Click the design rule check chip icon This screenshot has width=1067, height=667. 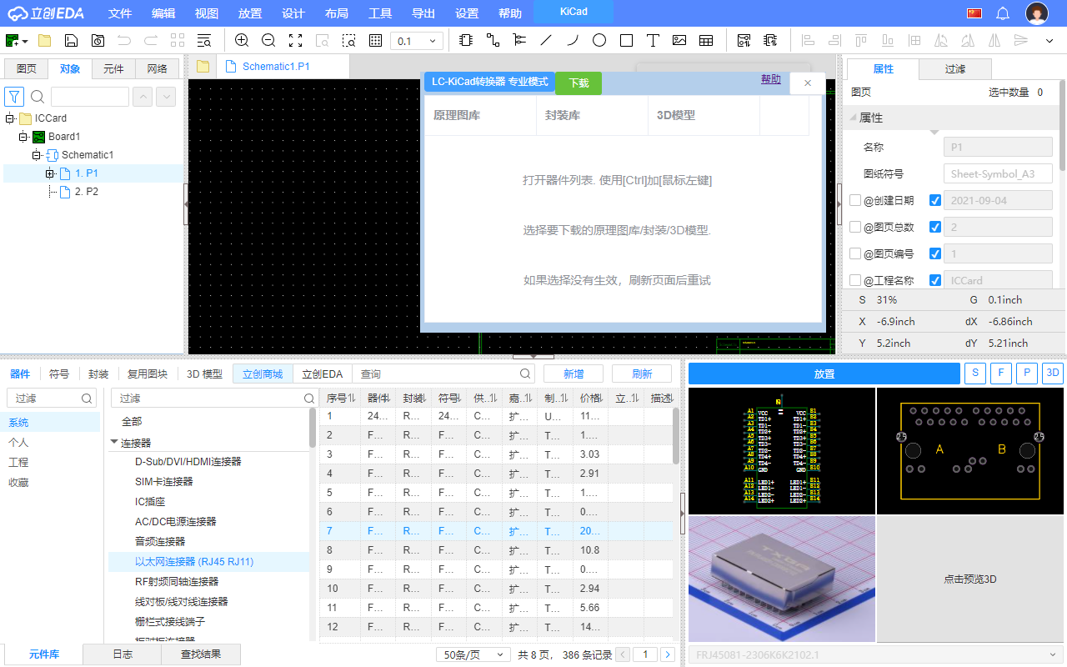[770, 40]
